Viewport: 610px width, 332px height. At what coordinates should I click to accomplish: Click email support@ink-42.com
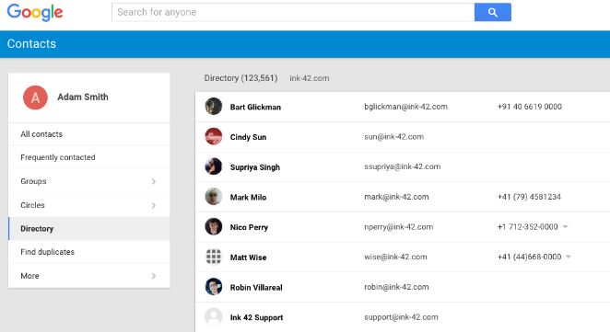pos(401,317)
